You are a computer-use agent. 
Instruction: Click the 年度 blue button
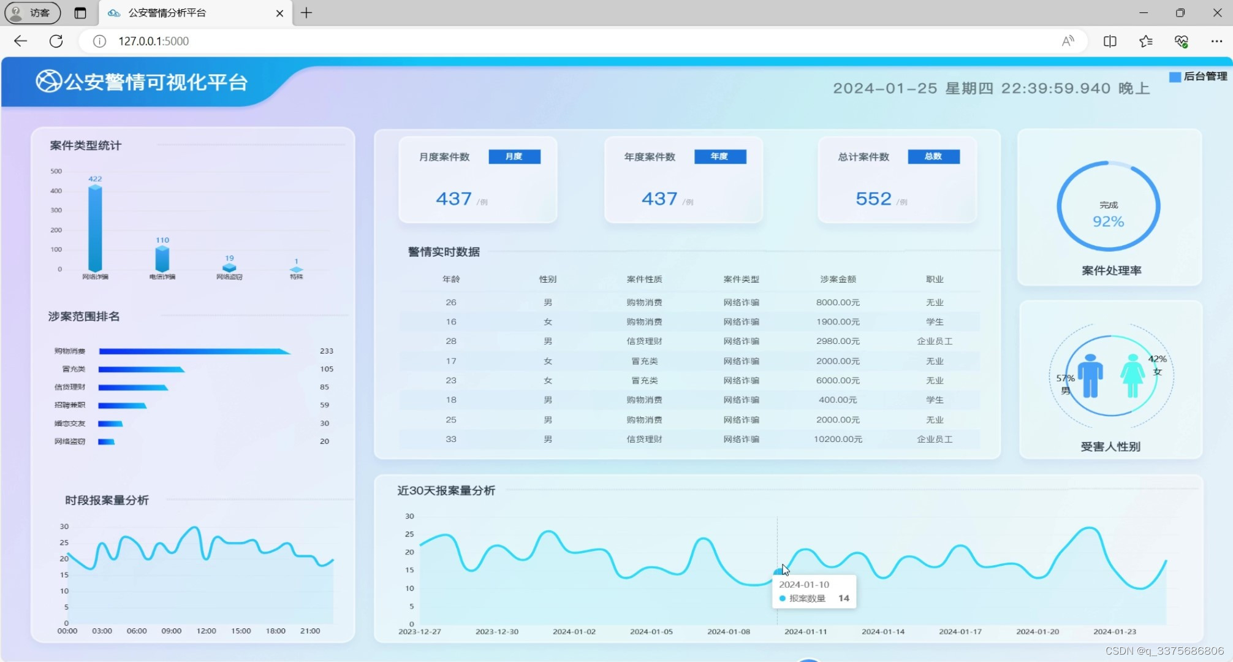coord(719,156)
